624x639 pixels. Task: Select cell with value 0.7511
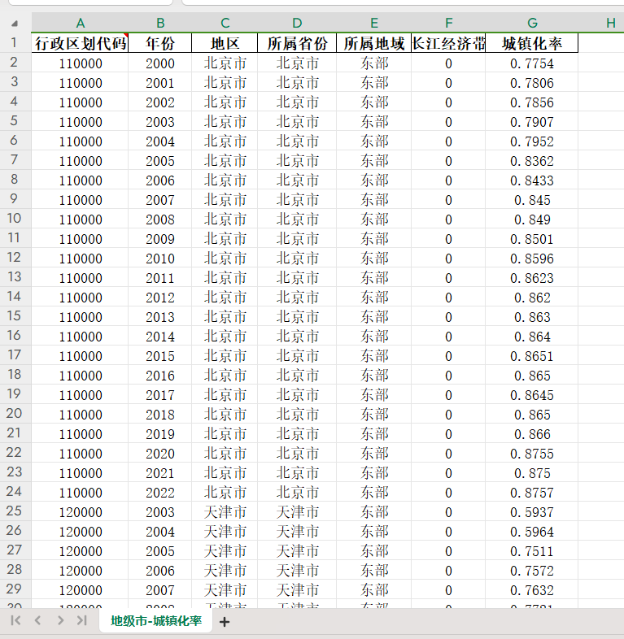point(532,552)
